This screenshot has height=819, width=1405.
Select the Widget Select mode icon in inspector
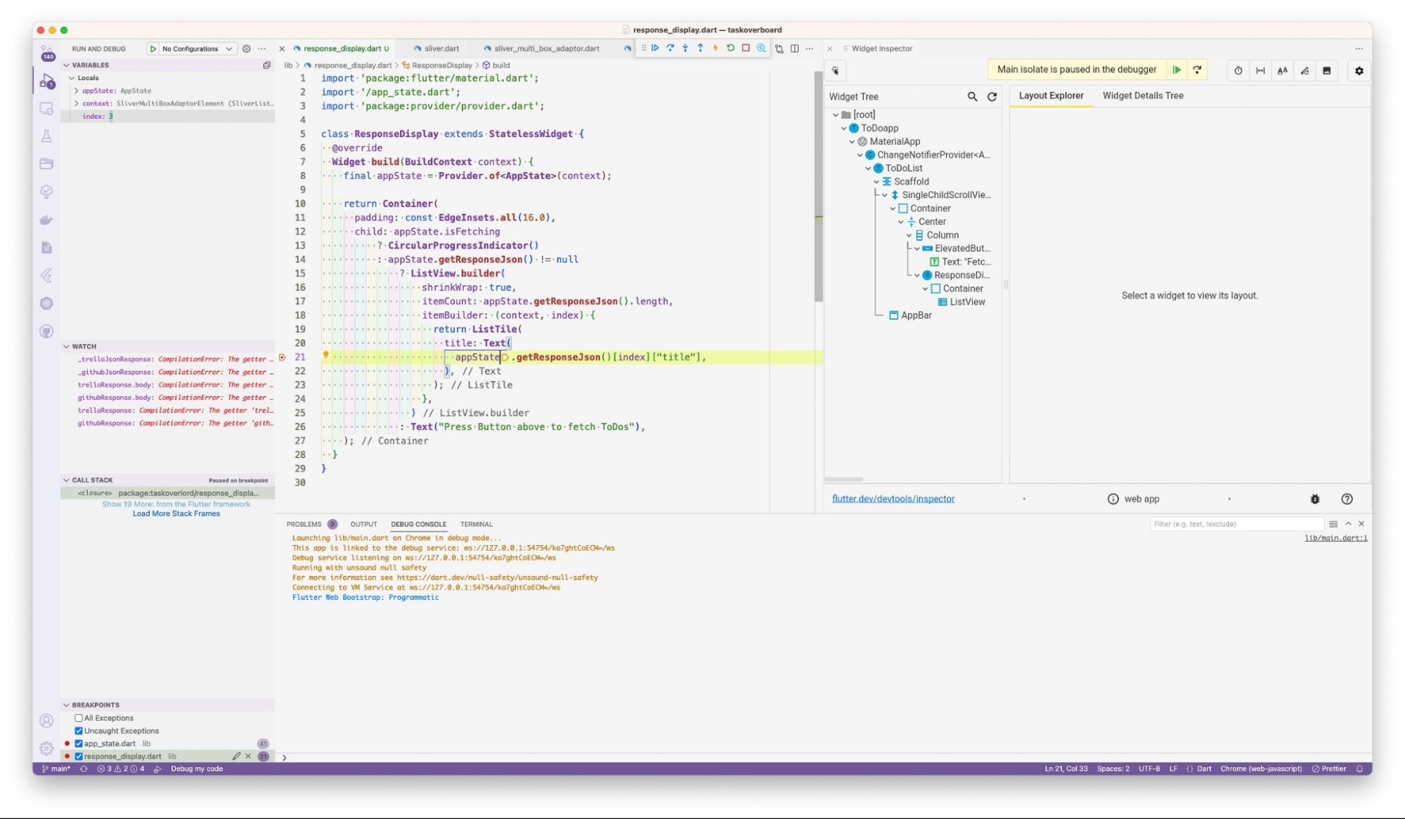click(836, 70)
